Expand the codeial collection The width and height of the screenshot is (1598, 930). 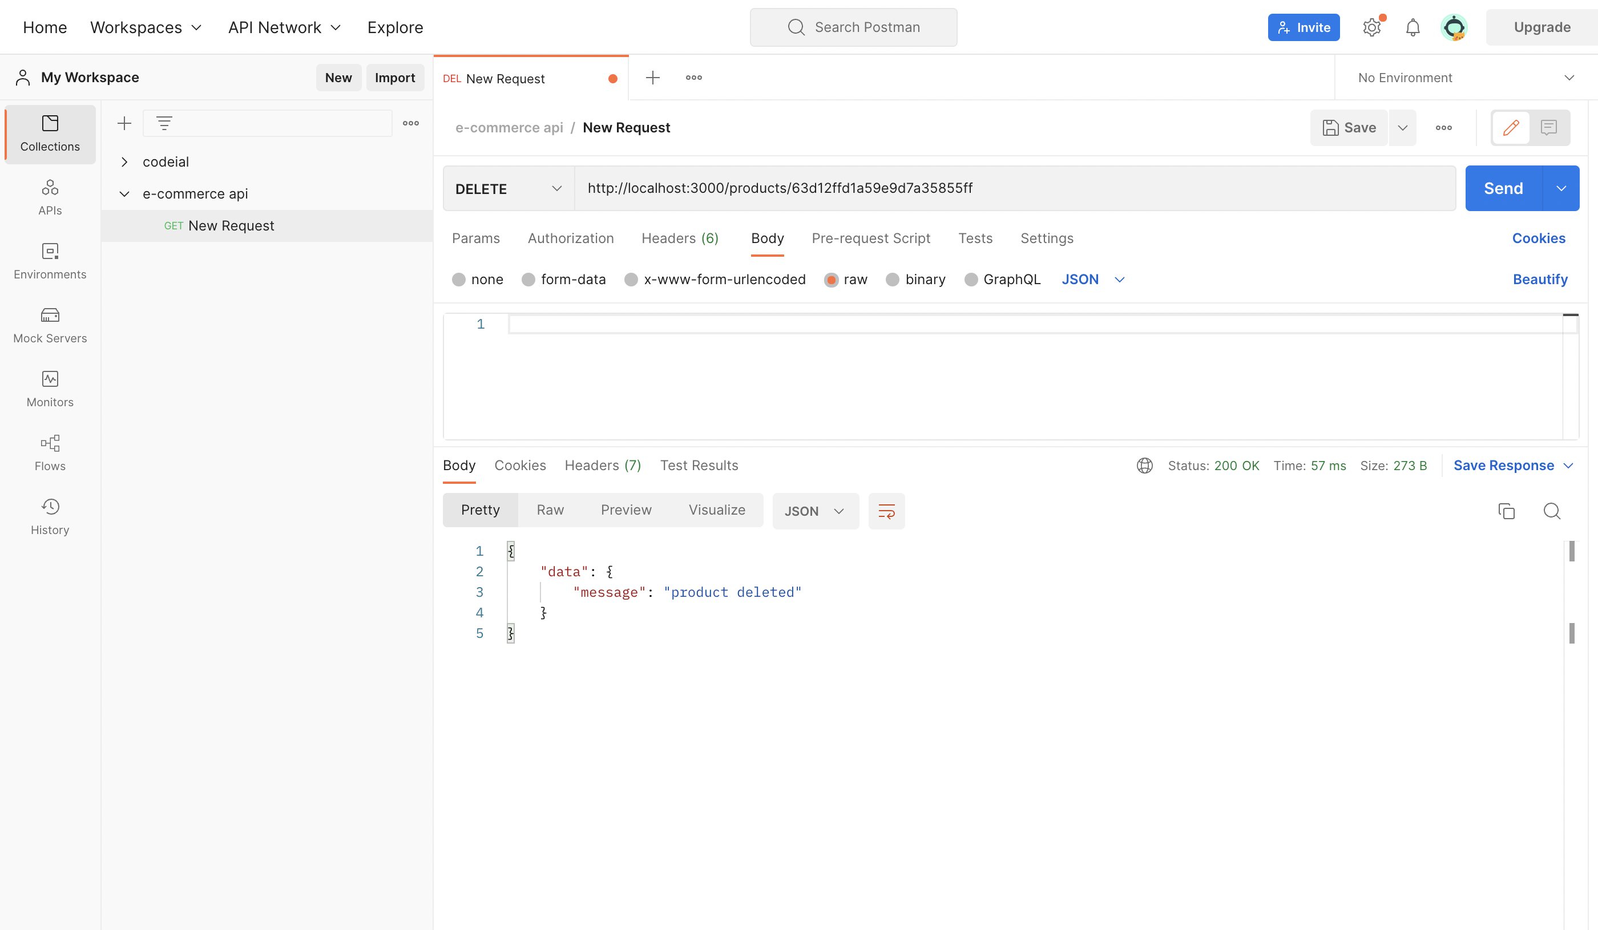125,161
